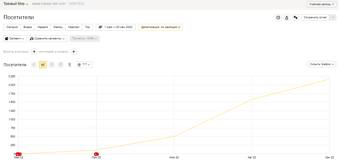Select the Квартал period tab
The width and height of the screenshot is (339, 164).
click(x=74, y=27)
